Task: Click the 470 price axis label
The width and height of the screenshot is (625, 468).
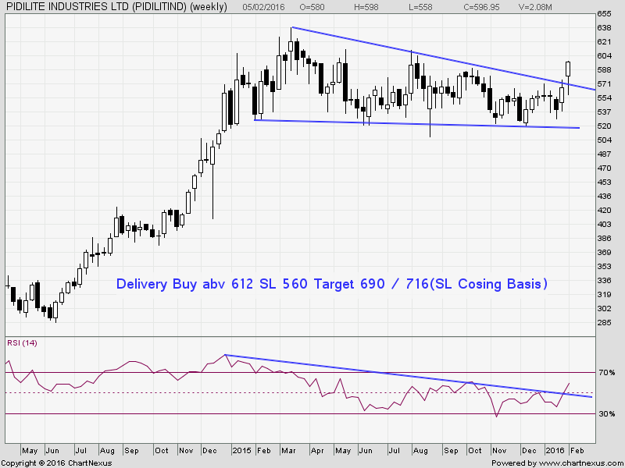Action: (604, 168)
